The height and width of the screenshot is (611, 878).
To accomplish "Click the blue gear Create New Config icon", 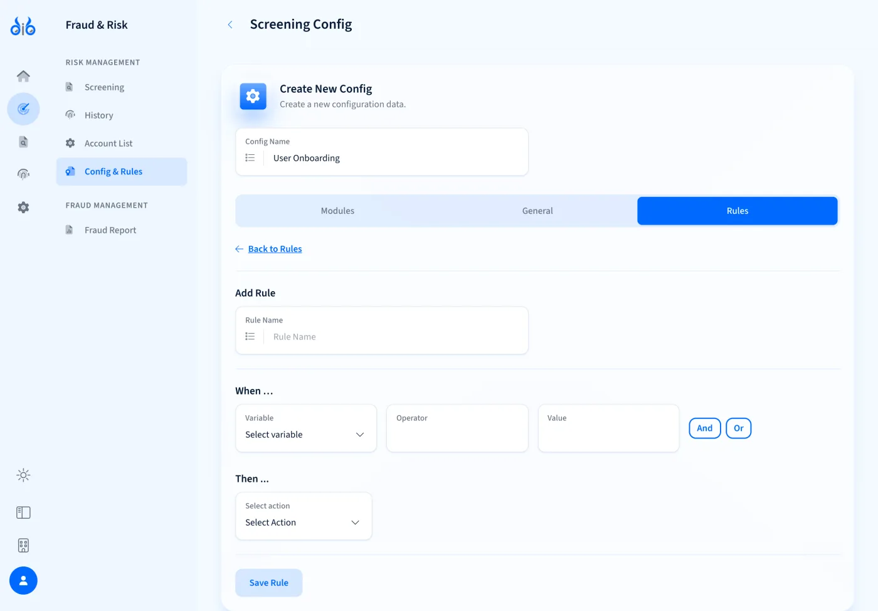I will click(253, 96).
